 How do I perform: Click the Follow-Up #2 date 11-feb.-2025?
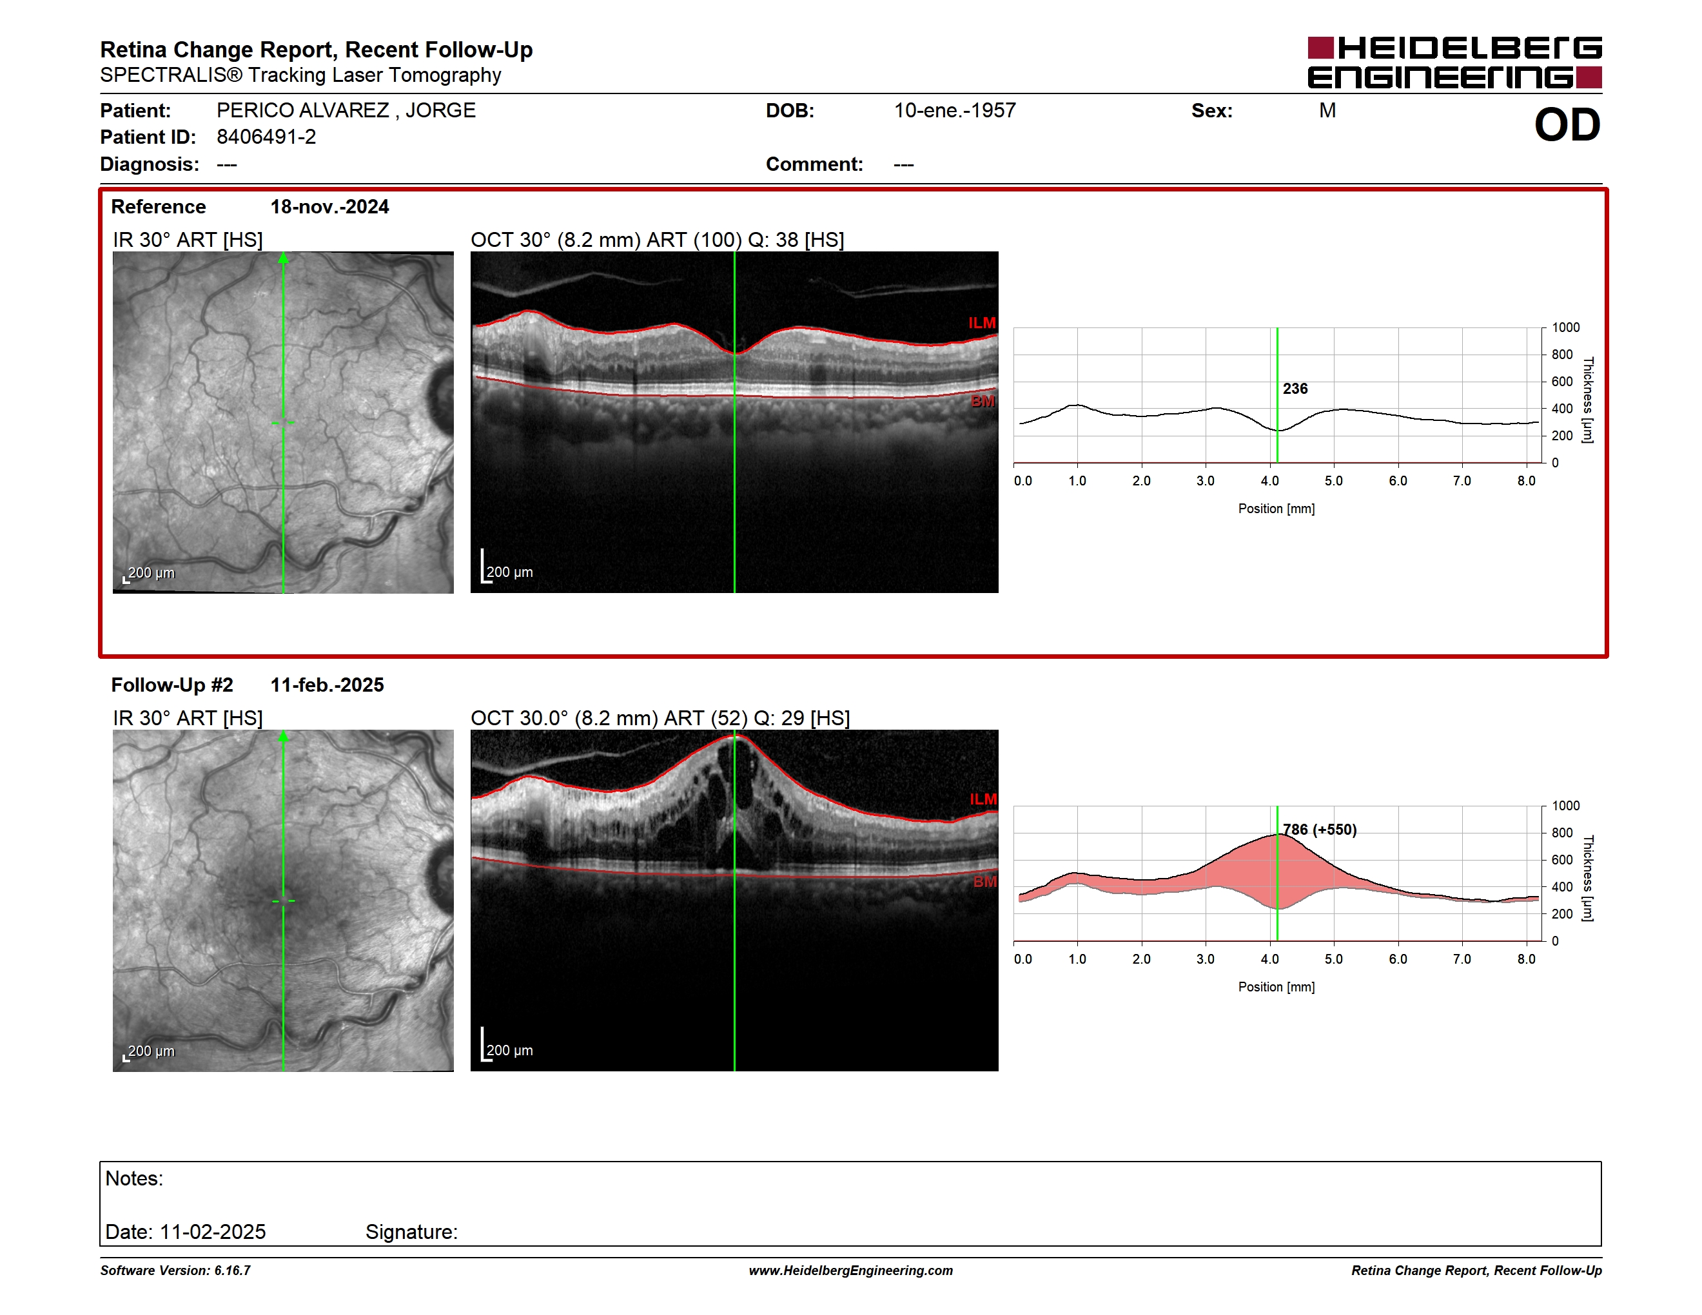[x=328, y=685]
